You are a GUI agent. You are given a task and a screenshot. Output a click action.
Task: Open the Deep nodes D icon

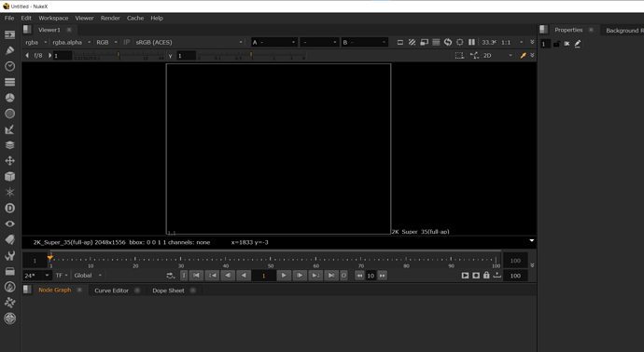click(10, 209)
